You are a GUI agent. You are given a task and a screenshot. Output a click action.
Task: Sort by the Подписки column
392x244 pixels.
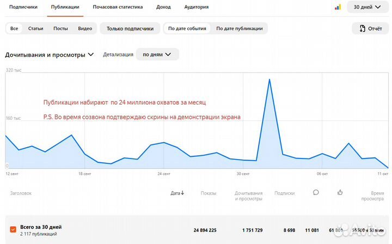click(x=285, y=193)
